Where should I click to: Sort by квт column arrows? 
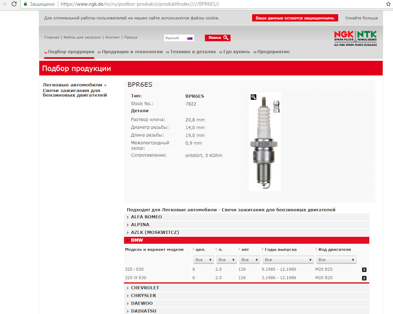(239, 249)
